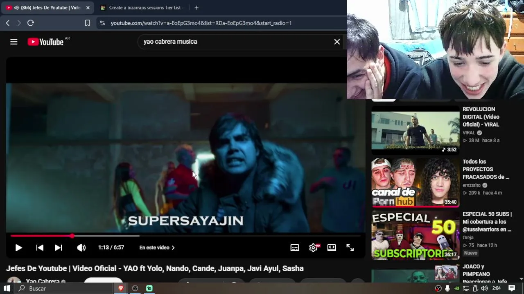Open the taskbar clock showing 2:04
The image size is (524, 294).
pyautogui.click(x=497, y=288)
